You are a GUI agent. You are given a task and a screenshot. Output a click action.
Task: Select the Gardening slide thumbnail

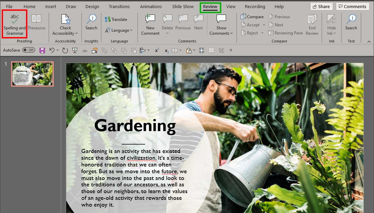(32, 73)
